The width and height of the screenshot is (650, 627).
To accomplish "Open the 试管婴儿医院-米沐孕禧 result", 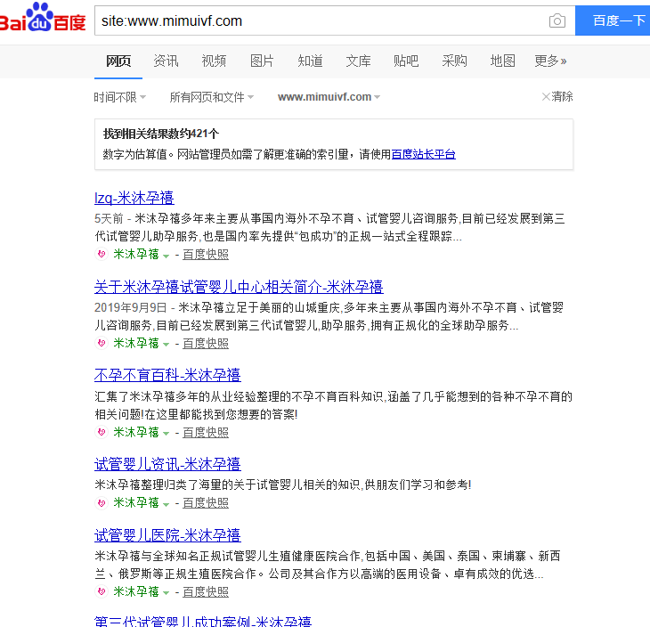I will (x=167, y=535).
